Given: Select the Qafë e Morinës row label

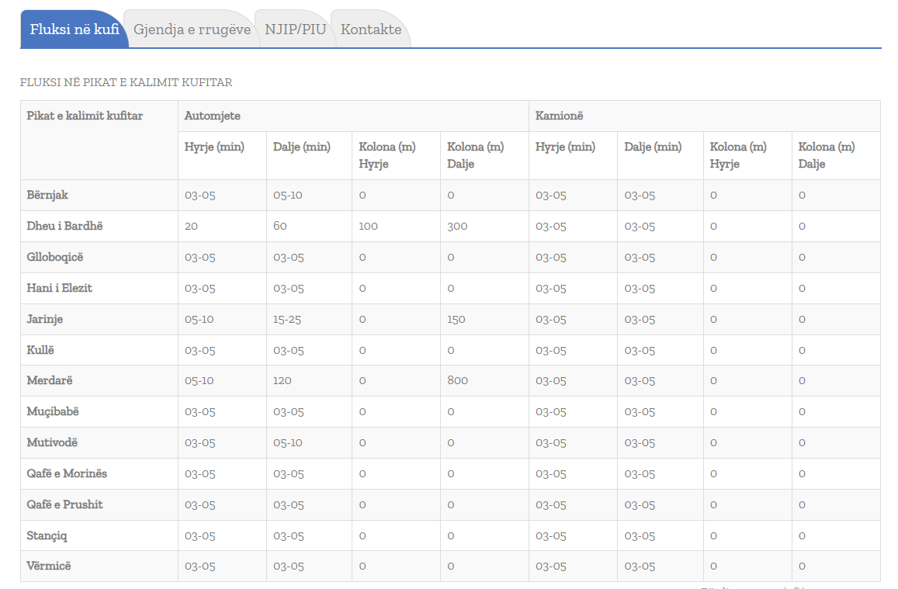Looking at the screenshot, I should click(67, 473).
